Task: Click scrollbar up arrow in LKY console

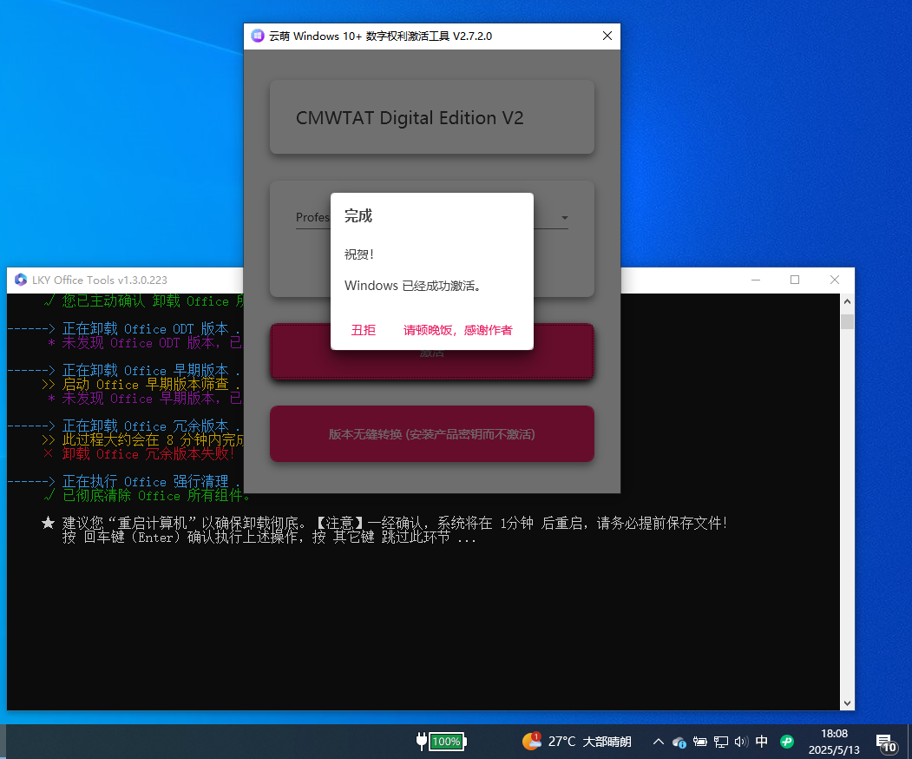Action: pos(848,301)
